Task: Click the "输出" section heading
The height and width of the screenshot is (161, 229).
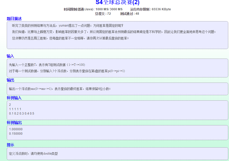Action: pos(10,80)
